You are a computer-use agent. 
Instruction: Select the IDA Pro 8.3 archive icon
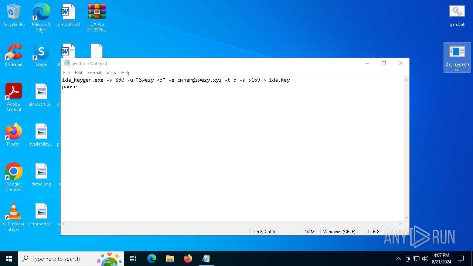click(97, 18)
